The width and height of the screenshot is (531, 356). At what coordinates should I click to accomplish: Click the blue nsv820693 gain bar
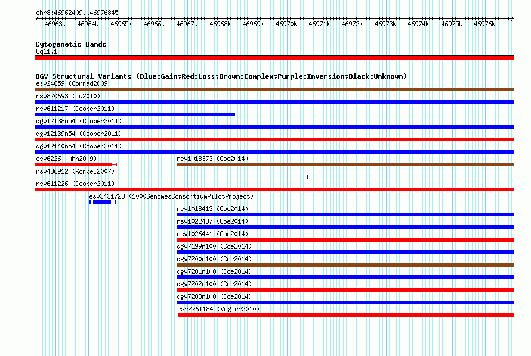click(274, 102)
